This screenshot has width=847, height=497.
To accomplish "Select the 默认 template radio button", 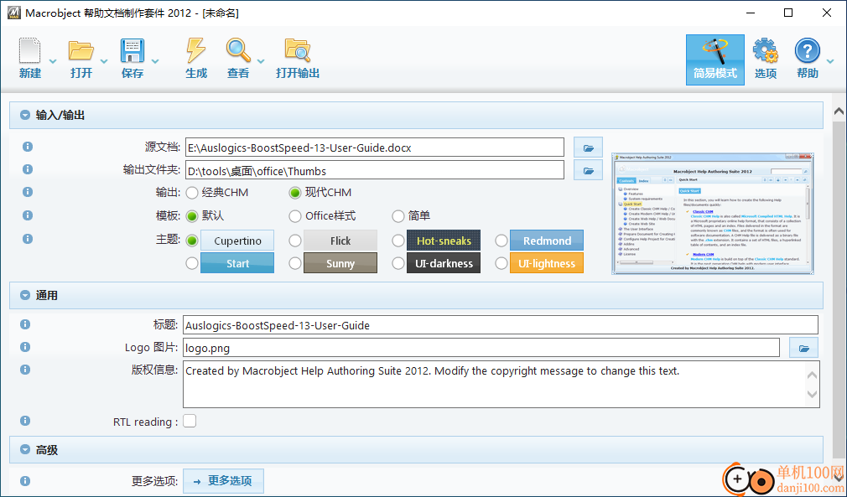I will point(192,216).
